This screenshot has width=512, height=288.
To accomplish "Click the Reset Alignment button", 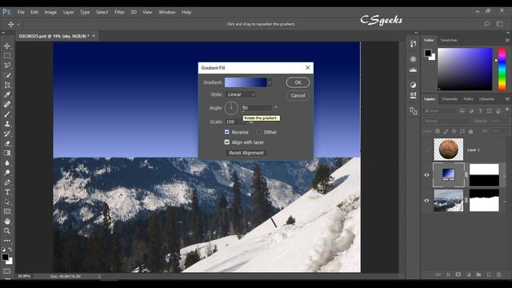I will click(246, 153).
